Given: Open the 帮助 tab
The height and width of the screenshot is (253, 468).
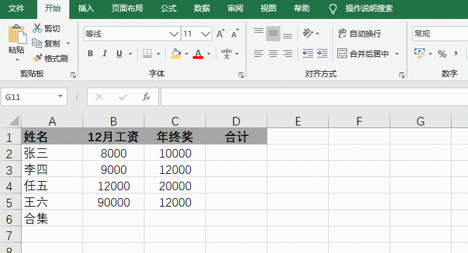Looking at the screenshot, I should 302,8.
